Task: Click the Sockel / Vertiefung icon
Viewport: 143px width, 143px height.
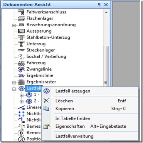Action: click(21, 57)
